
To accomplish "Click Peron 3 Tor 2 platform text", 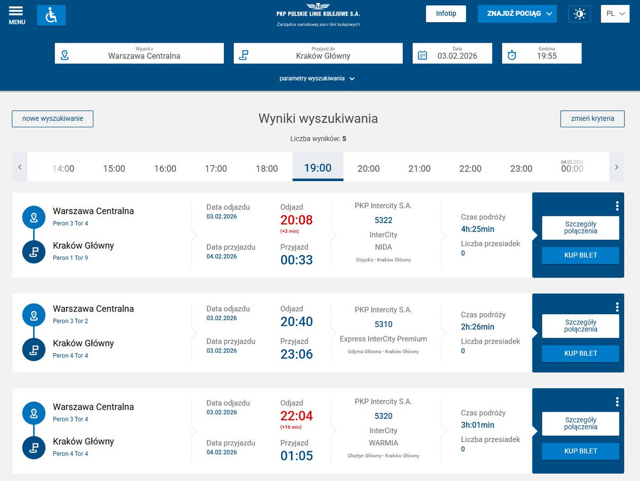I will coord(70,321).
